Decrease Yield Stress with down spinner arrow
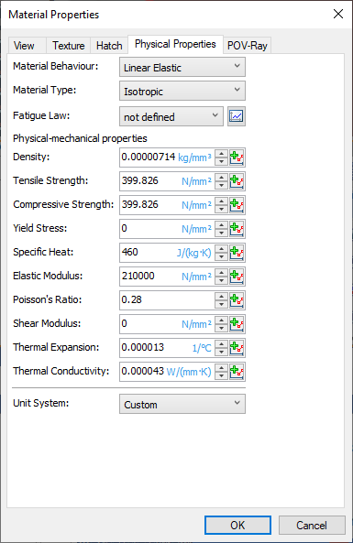353x543 pixels. click(x=221, y=233)
